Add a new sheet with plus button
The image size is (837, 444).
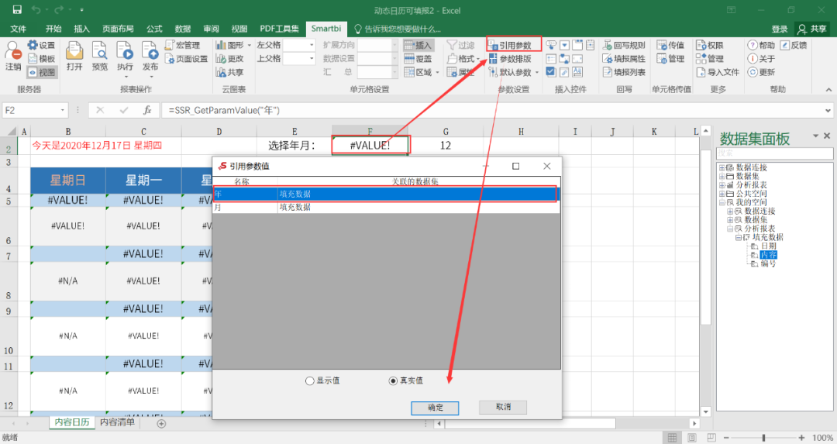click(x=161, y=423)
